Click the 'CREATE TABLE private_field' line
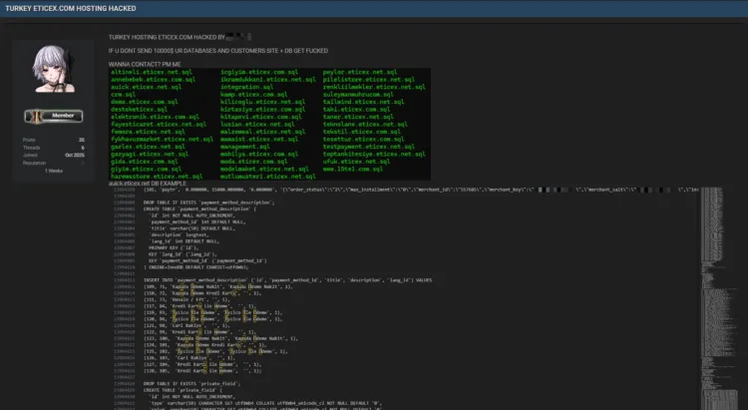 tap(183, 390)
